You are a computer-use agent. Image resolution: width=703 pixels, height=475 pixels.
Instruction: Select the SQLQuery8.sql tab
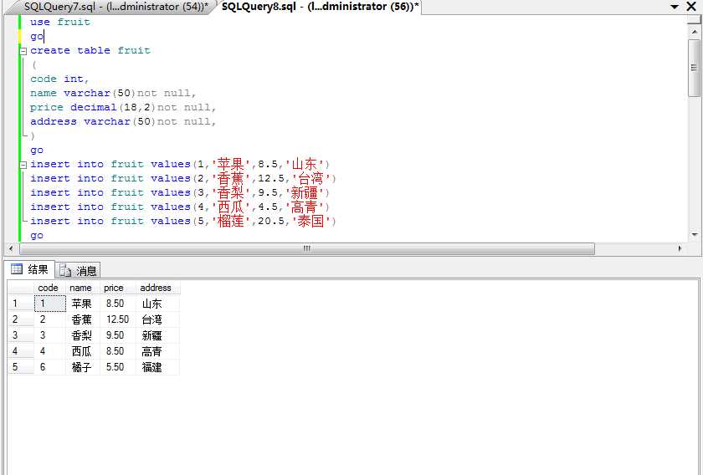320,7
